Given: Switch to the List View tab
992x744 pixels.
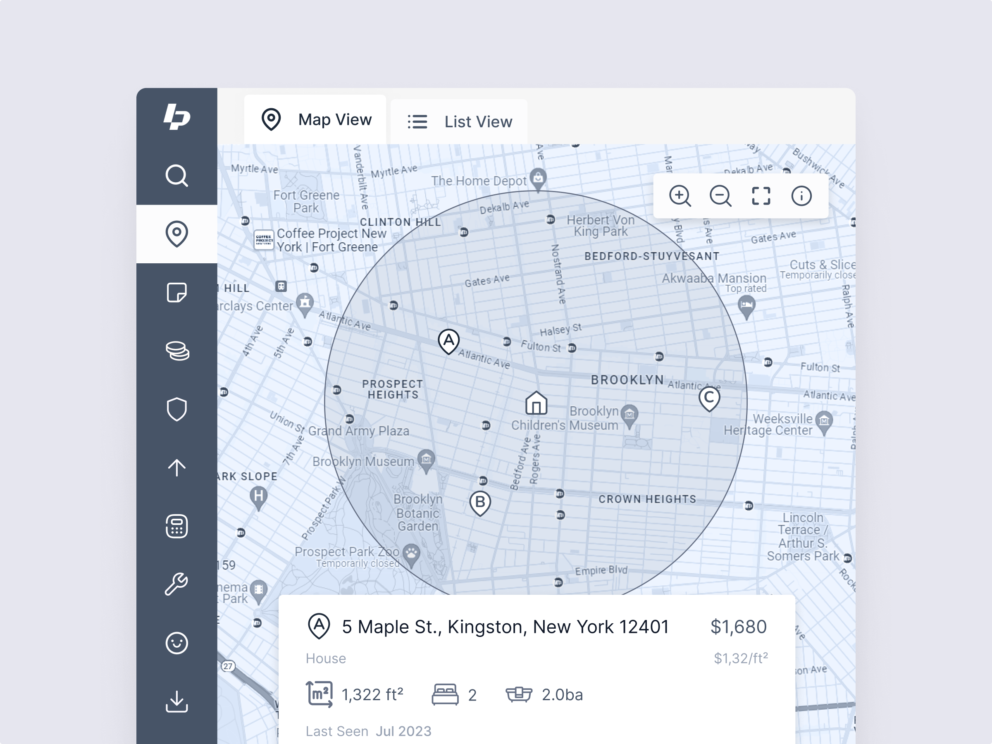Looking at the screenshot, I should coord(459,122).
